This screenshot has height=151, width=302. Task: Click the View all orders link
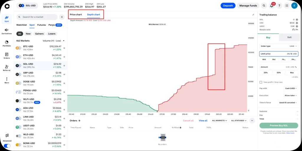pyautogui.click(x=203, y=120)
